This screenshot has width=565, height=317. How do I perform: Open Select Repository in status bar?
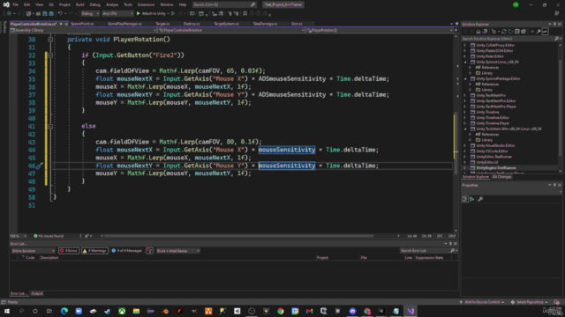530,302
